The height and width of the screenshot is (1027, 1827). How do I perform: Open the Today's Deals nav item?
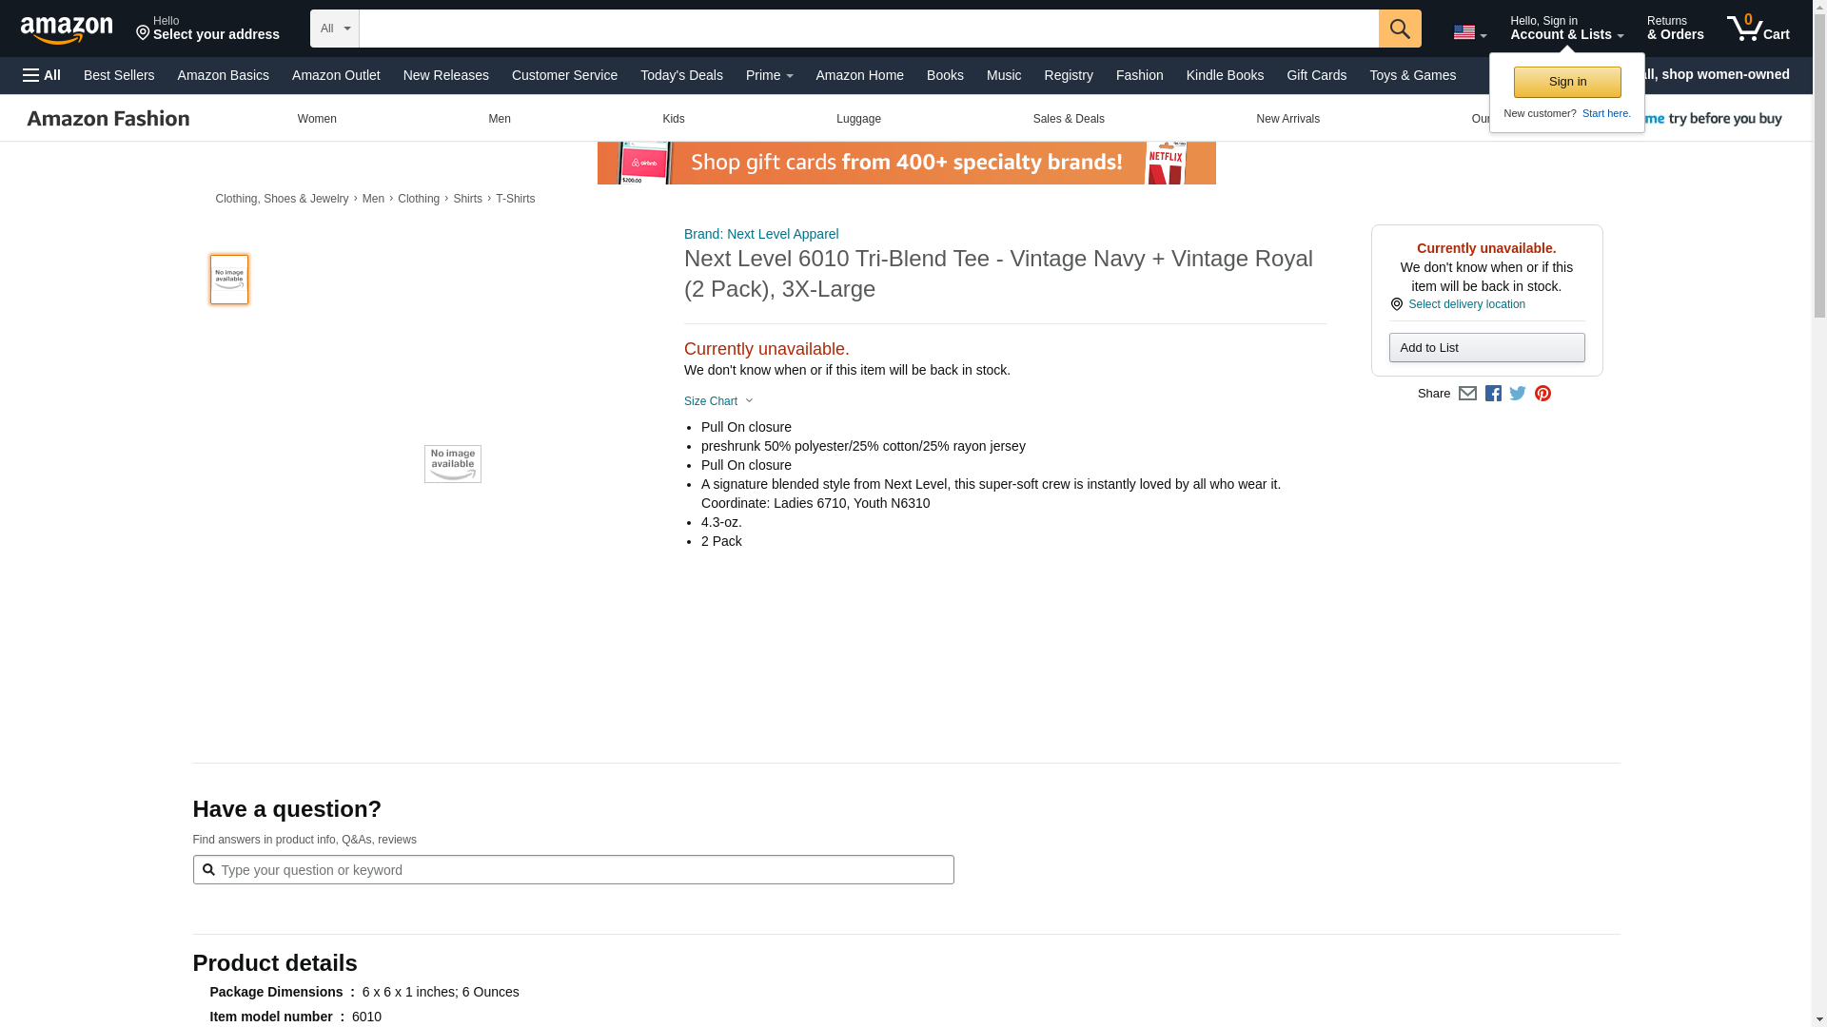(x=681, y=75)
